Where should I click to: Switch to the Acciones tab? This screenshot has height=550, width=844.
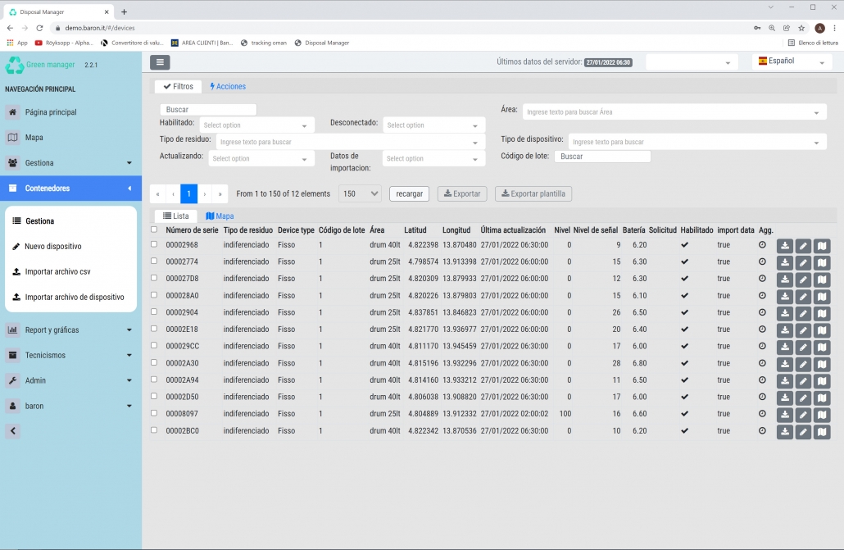(229, 86)
